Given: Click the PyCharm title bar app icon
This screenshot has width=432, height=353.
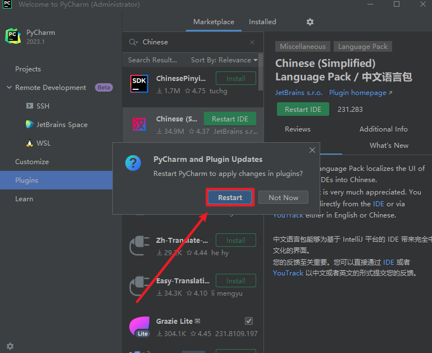Looking at the screenshot, I should pos(7,4).
